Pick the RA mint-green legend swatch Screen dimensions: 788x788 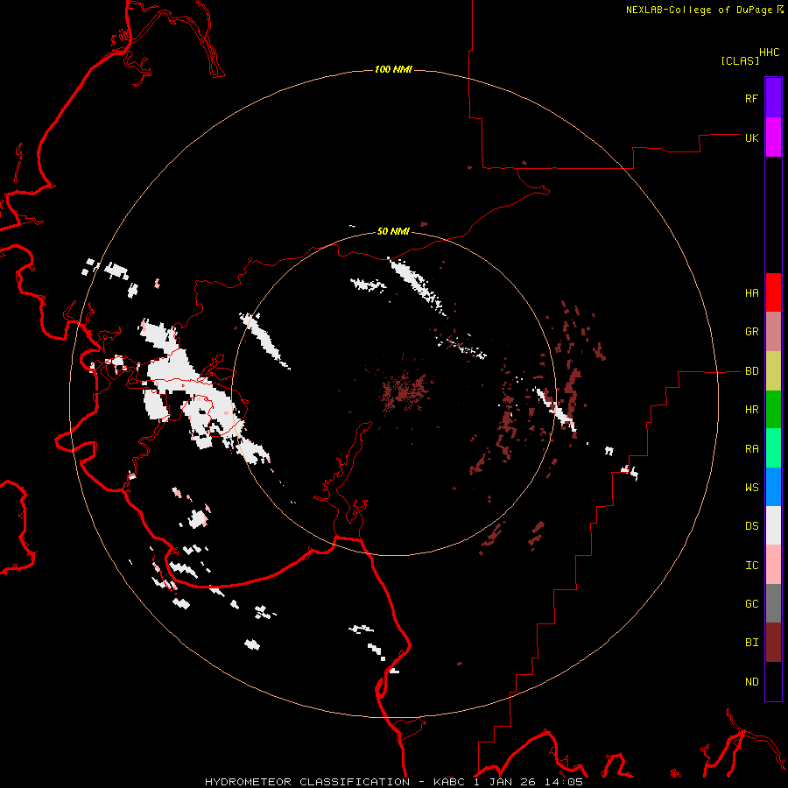tap(773, 448)
